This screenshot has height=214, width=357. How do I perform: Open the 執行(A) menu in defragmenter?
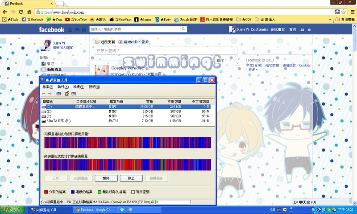pyautogui.click(x=63, y=87)
